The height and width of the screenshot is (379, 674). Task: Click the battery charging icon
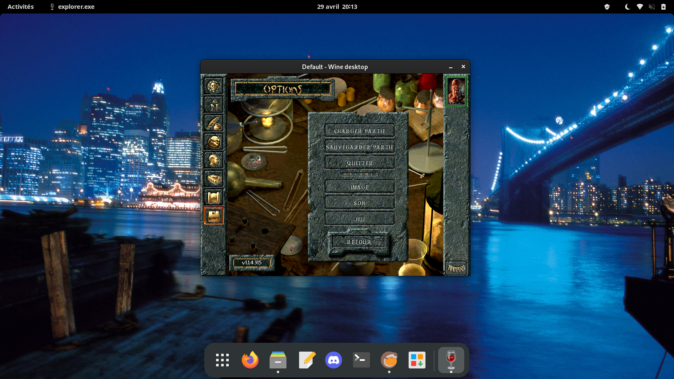tap(663, 7)
